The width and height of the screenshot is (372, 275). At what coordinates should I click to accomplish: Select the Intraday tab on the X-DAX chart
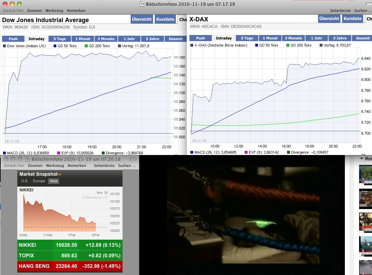tap(224, 38)
